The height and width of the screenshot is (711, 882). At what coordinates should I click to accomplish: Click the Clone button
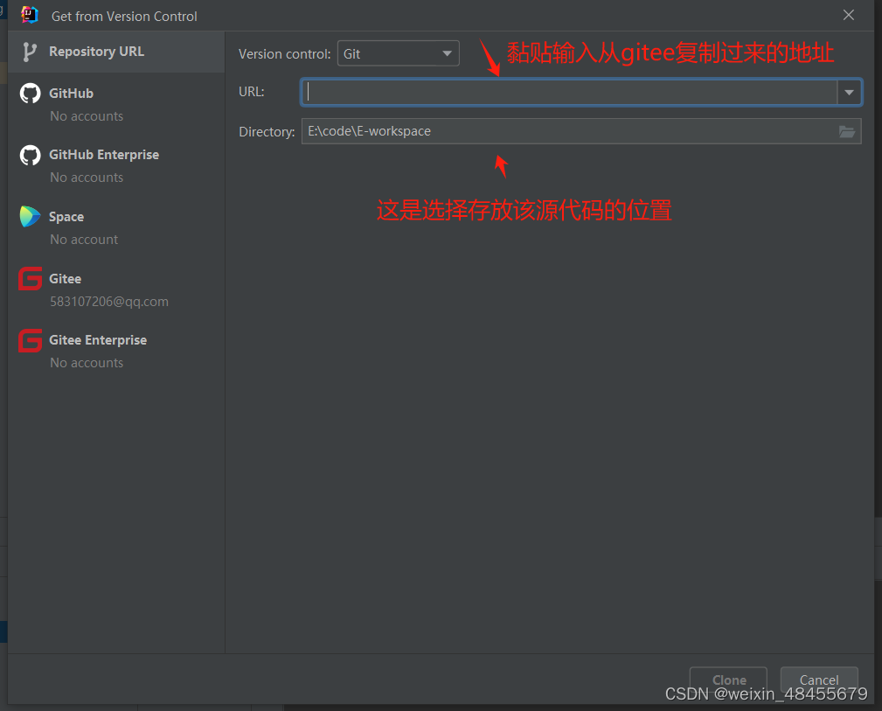pyautogui.click(x=727, y=680)
